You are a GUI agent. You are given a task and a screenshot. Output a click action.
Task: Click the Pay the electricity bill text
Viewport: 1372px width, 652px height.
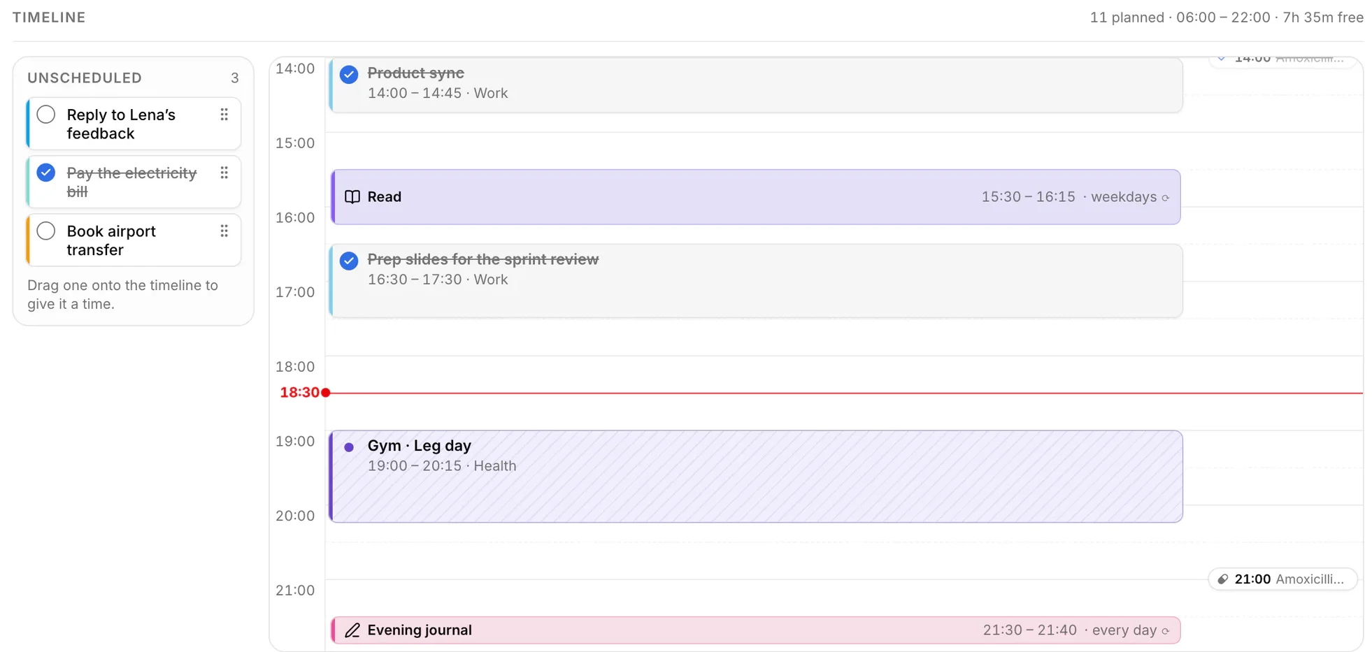pos(131,182)
